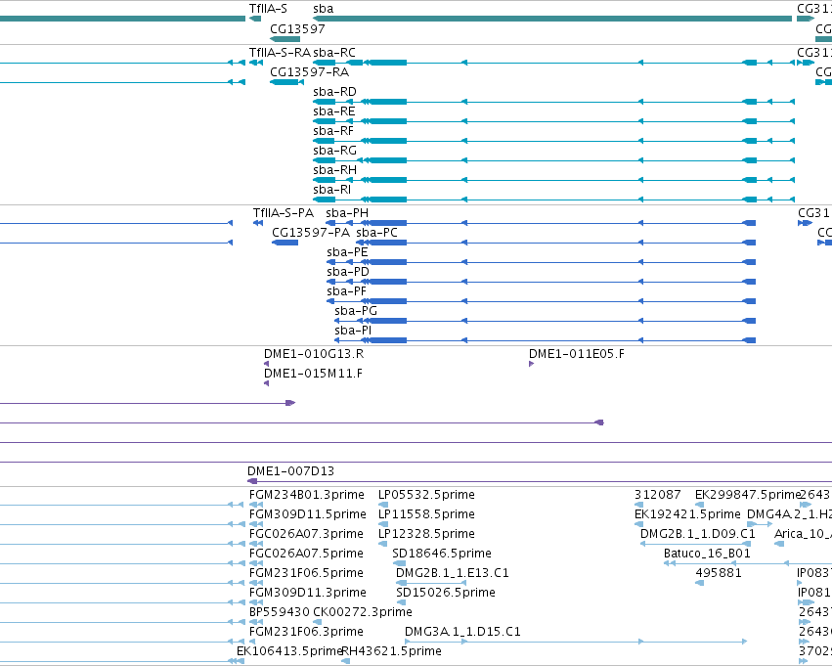Open transcript sba-RE
Viewport: 832px width, 666px height.
click(x=334, y=111)
